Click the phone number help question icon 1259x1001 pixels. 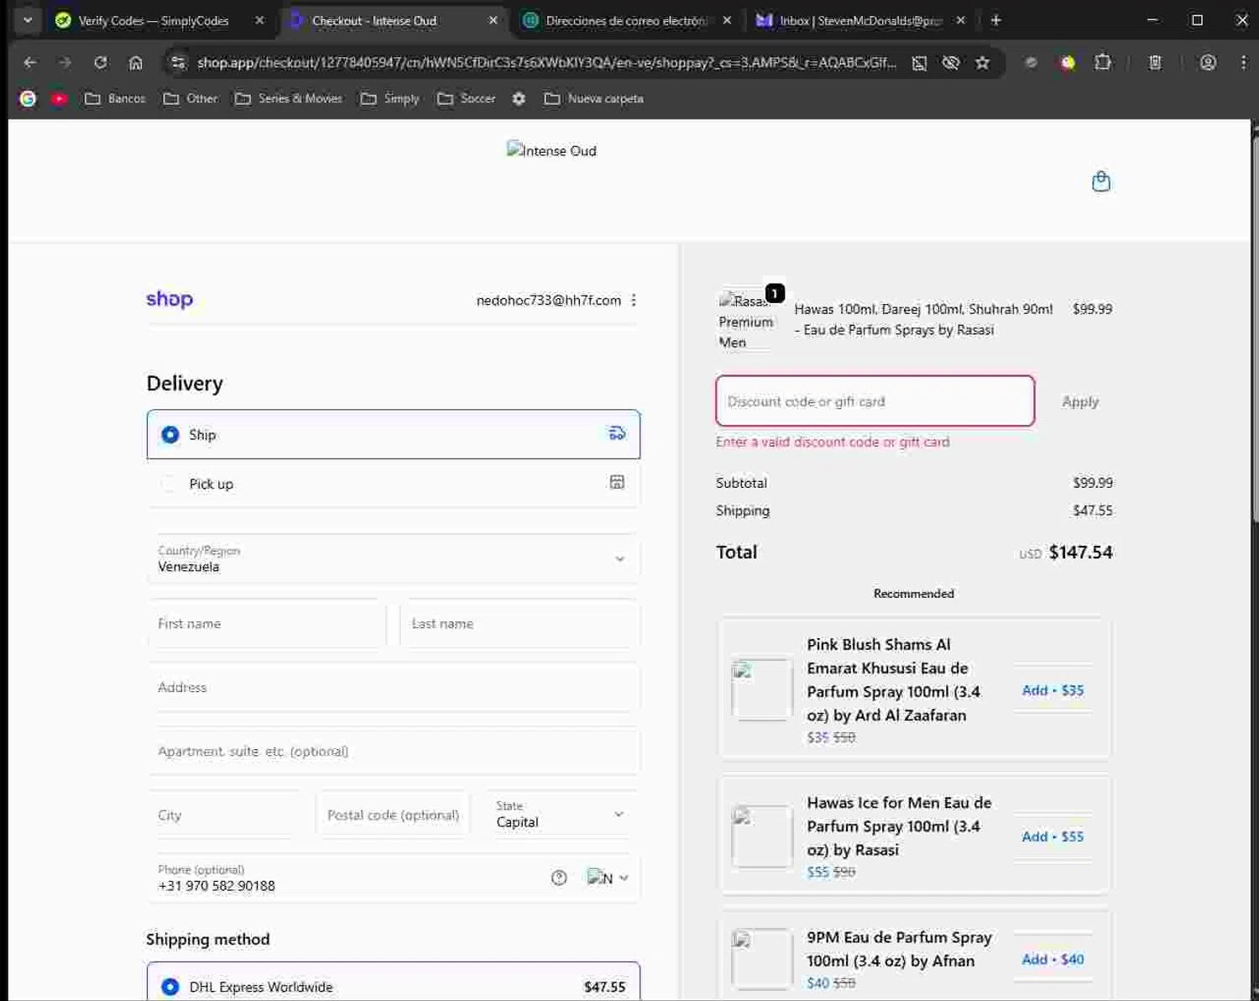559,878
